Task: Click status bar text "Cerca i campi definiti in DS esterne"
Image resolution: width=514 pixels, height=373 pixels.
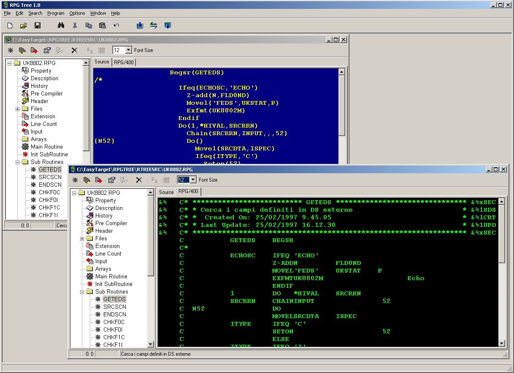Action: pyautogui.click(x=156, y=354)
